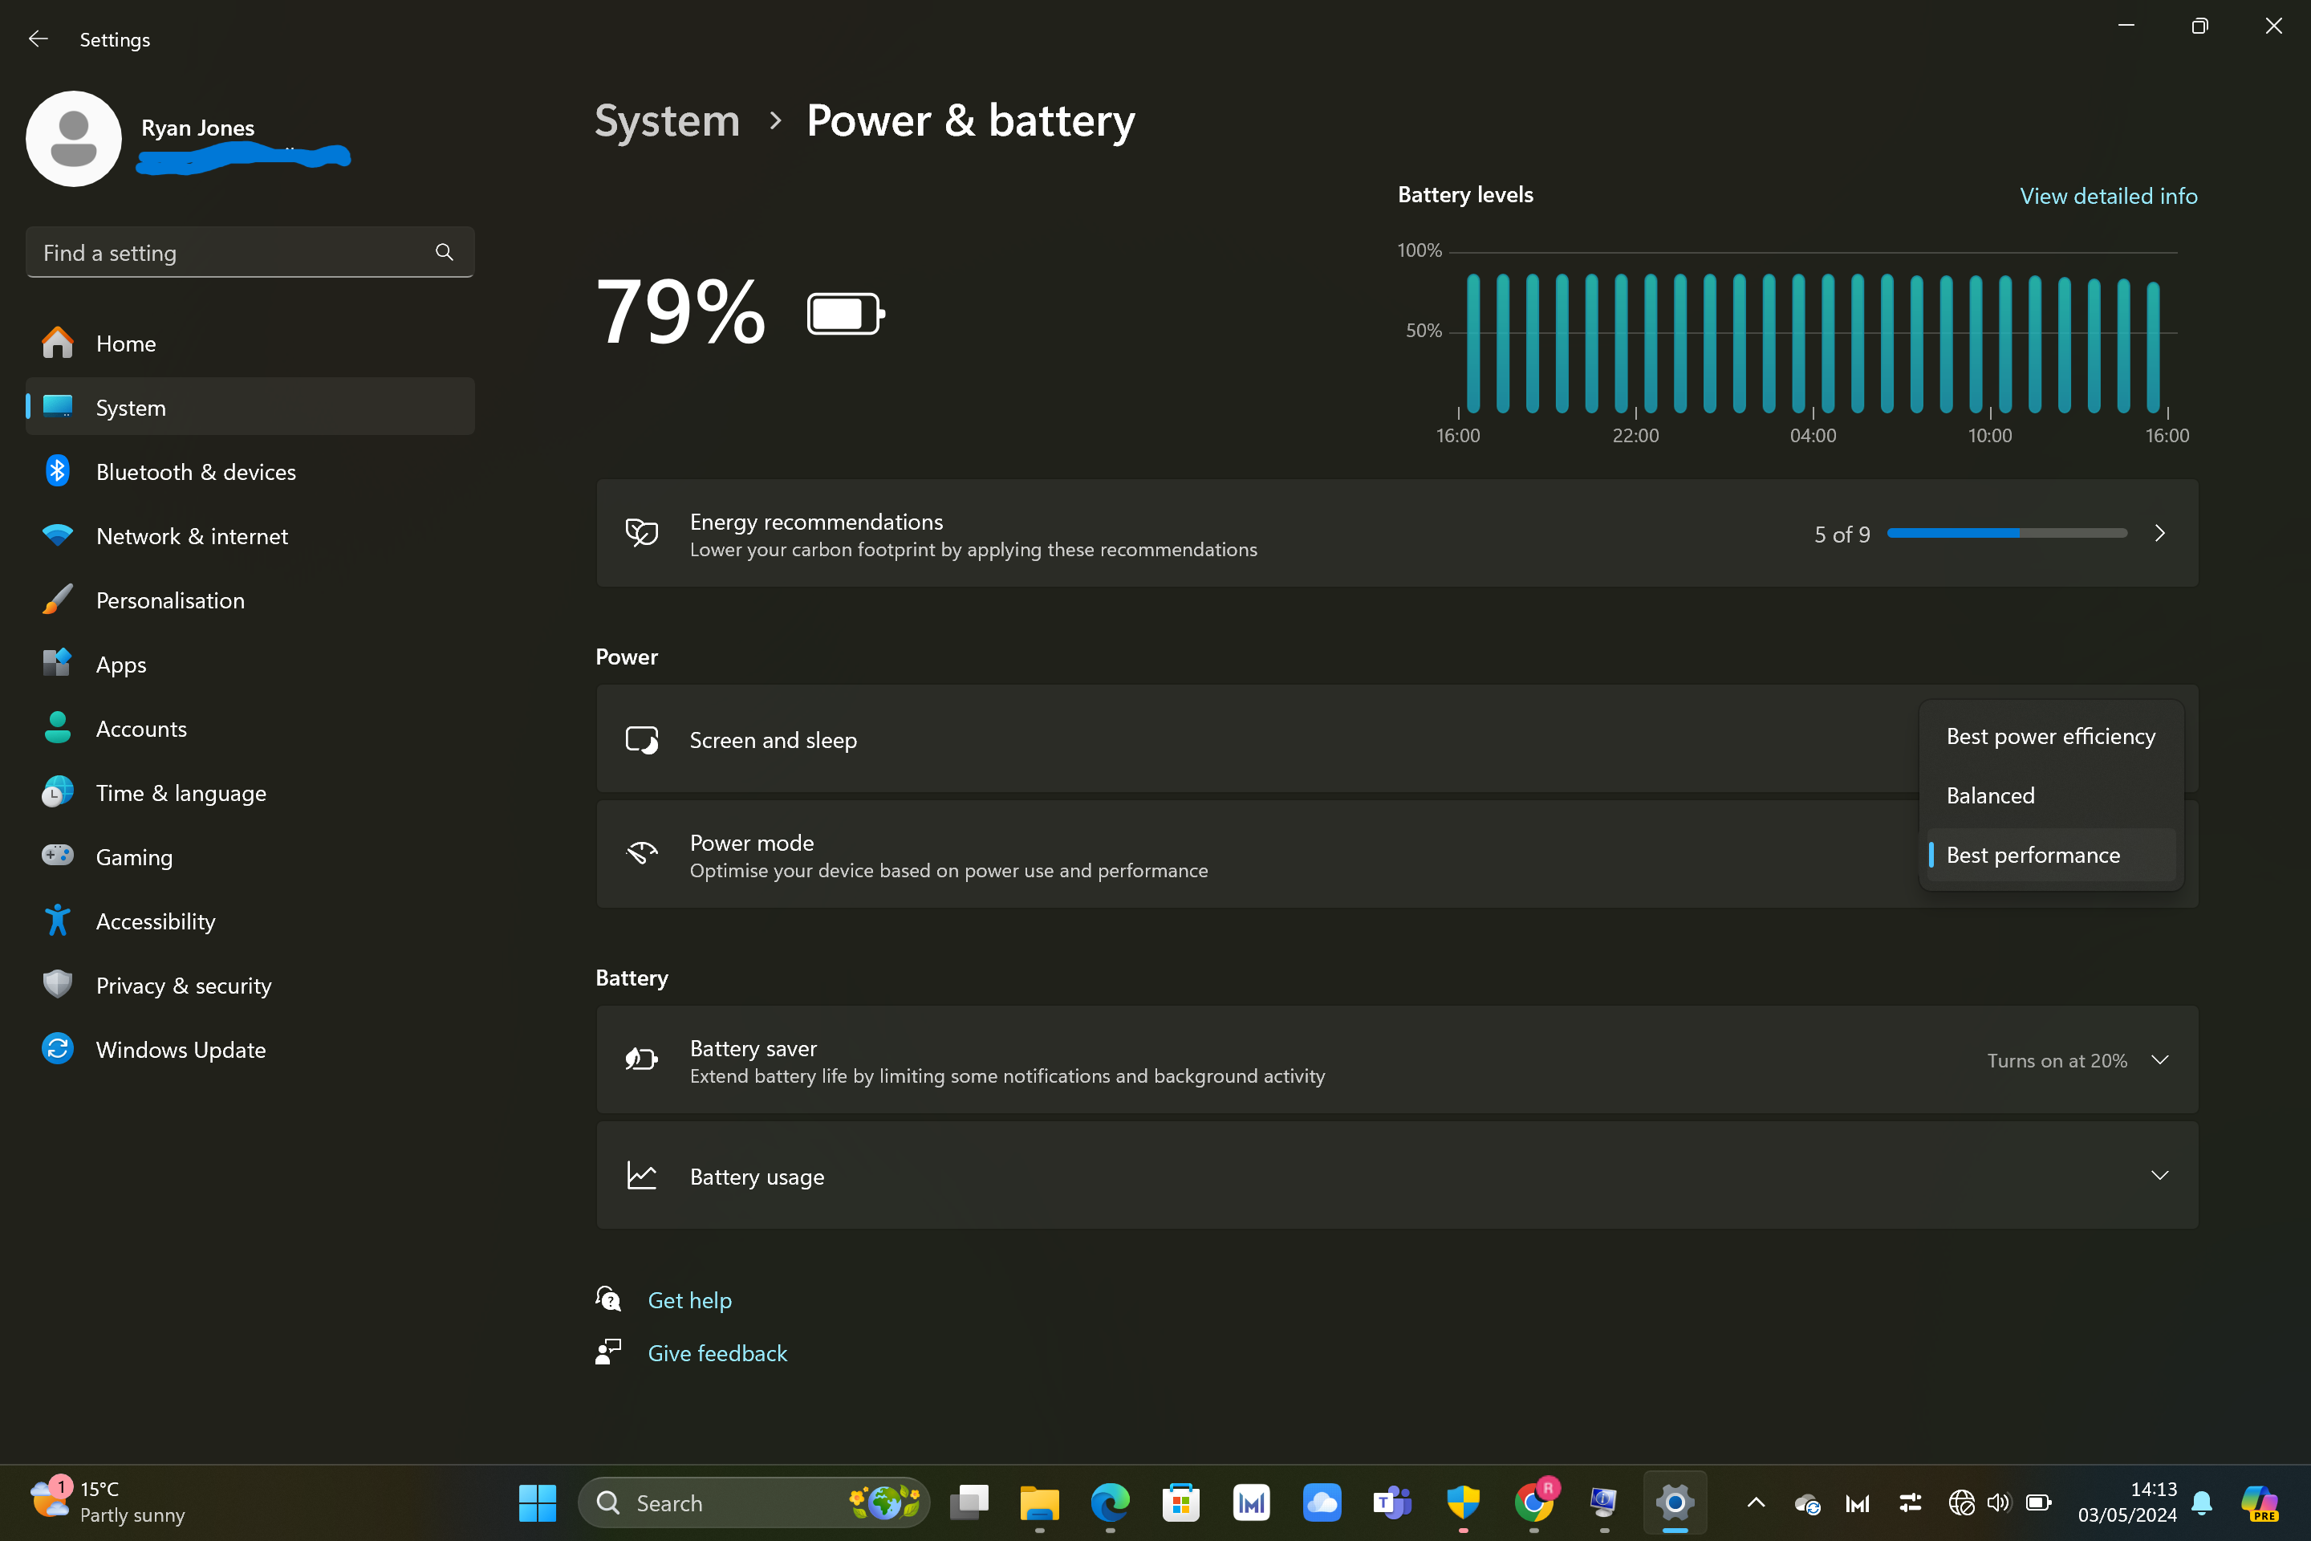The width and height of the screenshot is (2311, 1541).
Task: Open Accounts settings
Action: [x=250, y=728]
